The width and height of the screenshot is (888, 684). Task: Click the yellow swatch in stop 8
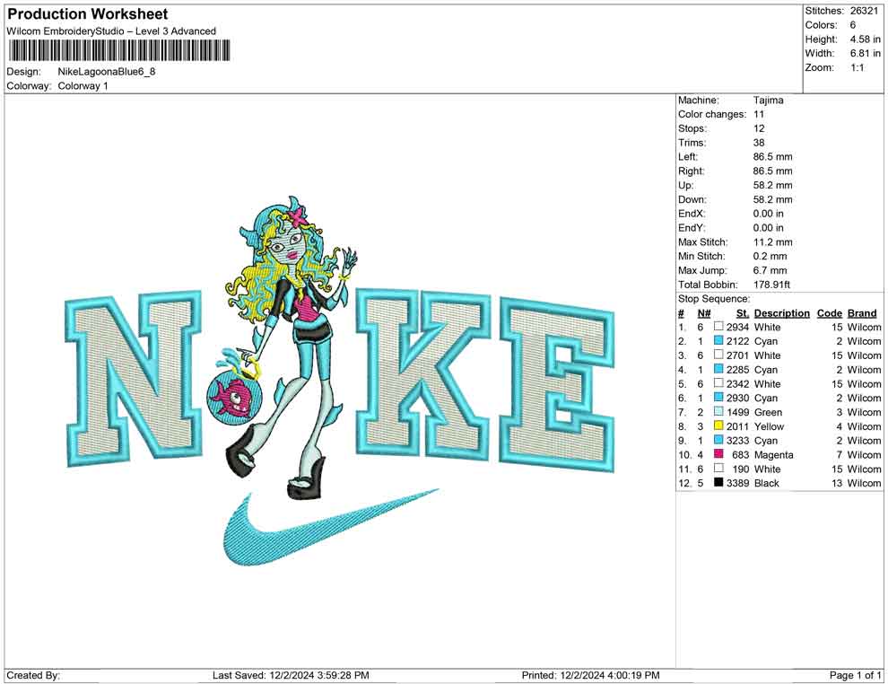click(718, 425)
